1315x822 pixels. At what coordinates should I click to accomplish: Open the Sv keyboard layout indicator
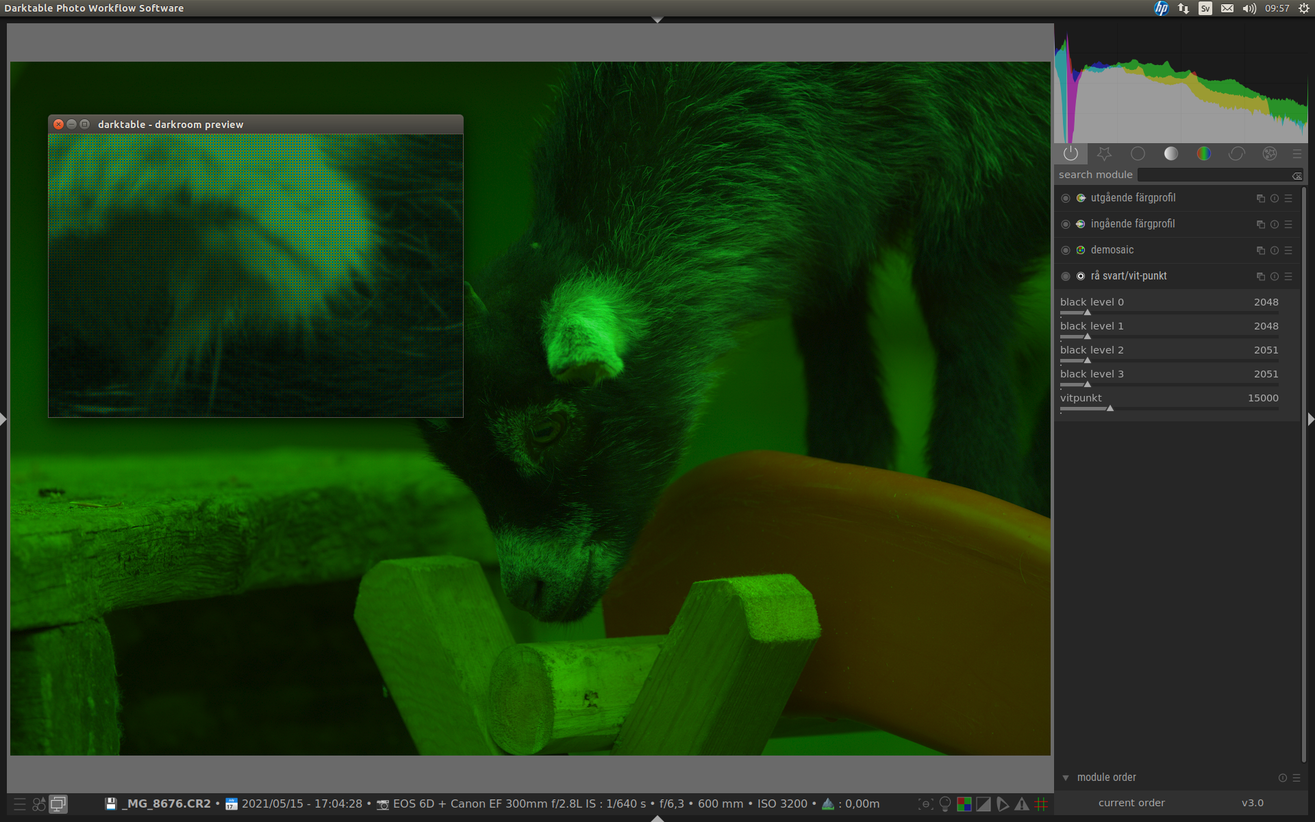1205,8
